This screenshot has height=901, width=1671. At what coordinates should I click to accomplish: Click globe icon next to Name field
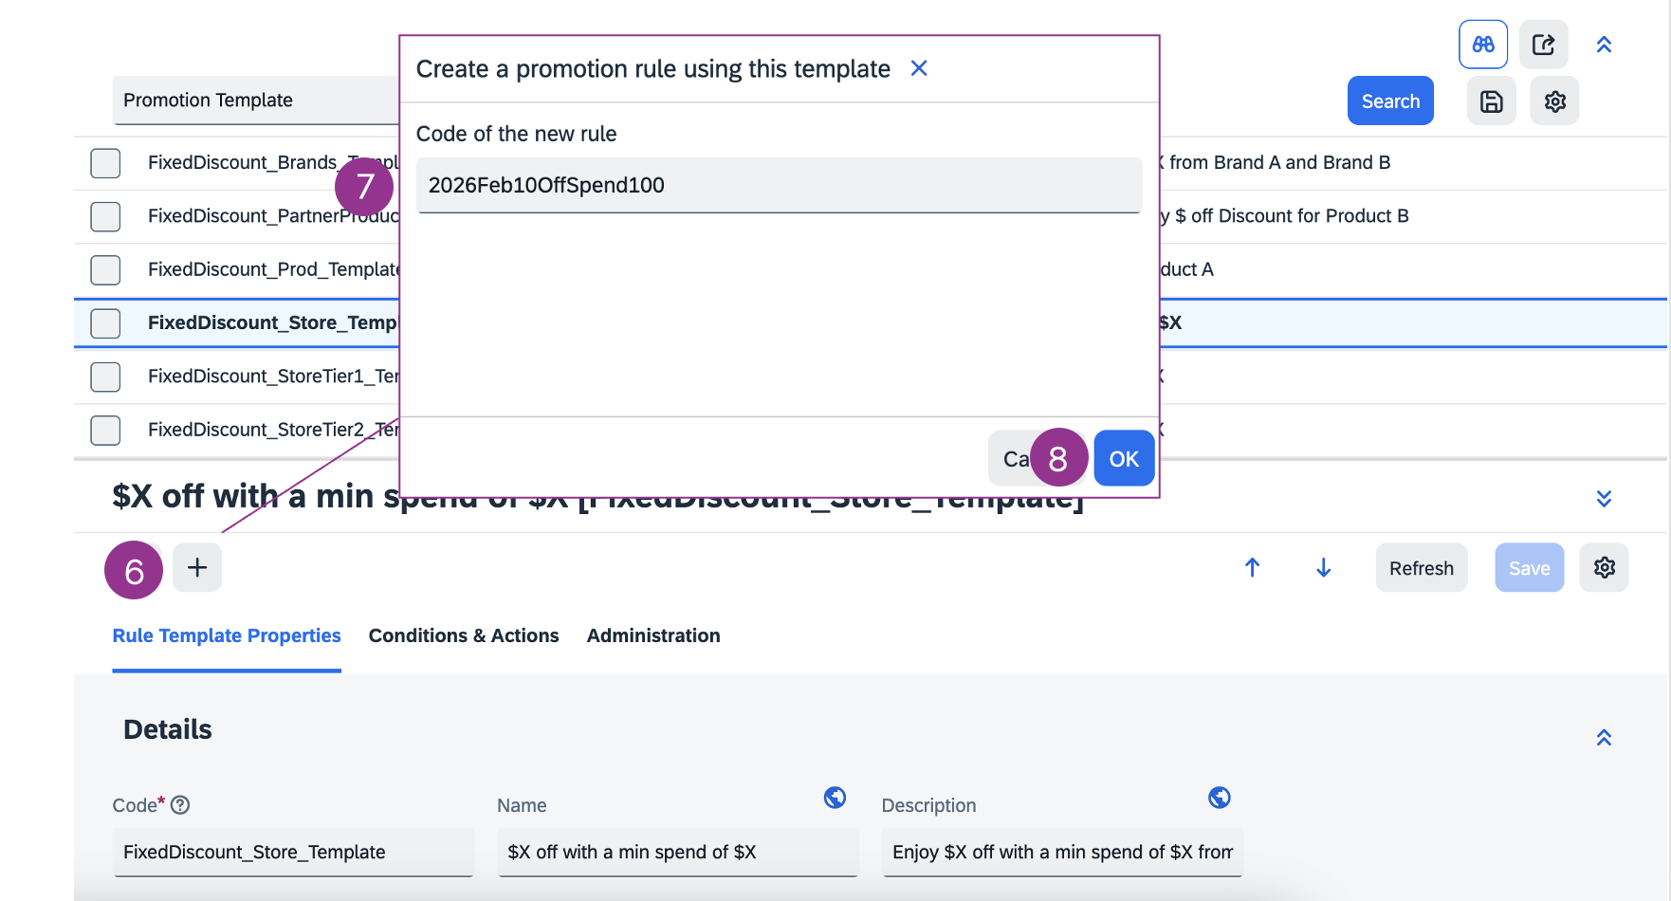click(x=835, y=798)
